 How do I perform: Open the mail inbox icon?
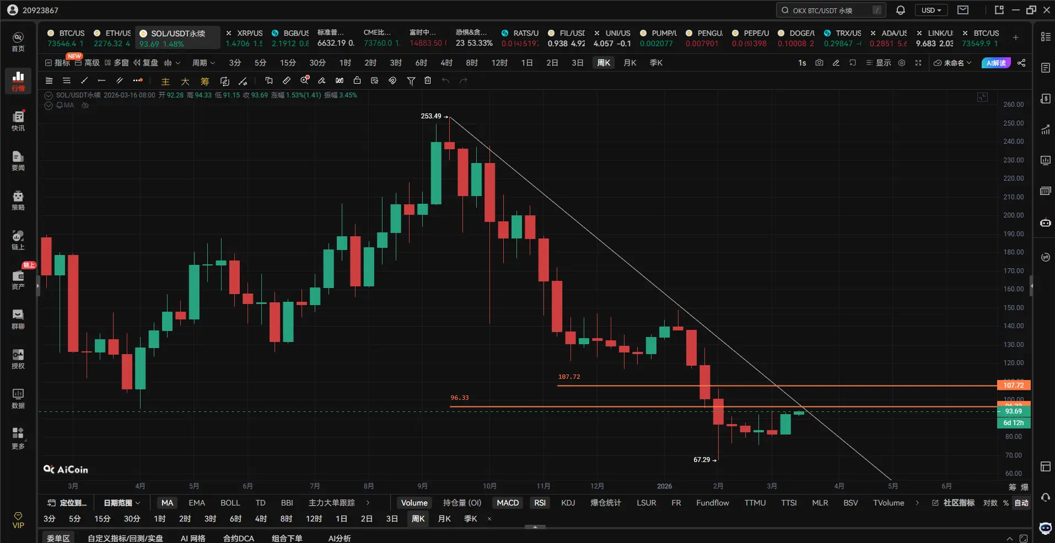pyautogui.click(x=963, y=10)
